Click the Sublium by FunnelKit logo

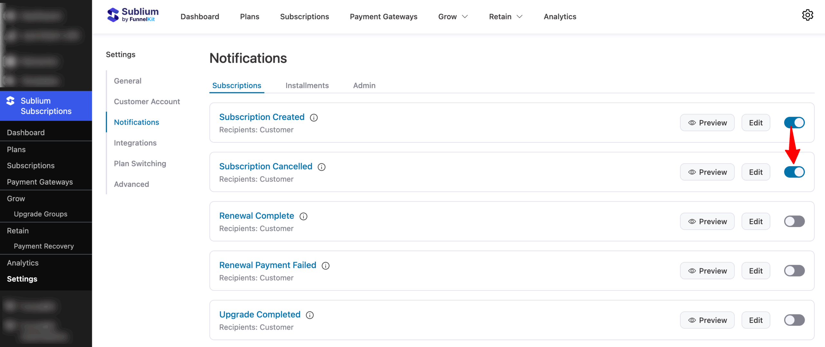[x=132, y=14]
